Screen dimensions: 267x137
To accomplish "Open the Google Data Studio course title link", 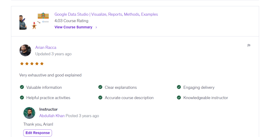I will pos(106,14).
